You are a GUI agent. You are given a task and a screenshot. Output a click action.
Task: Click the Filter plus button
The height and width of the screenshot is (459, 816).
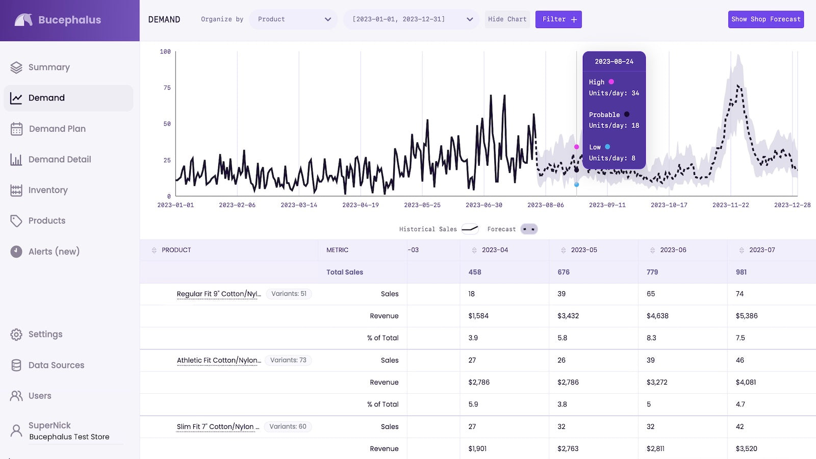tap(558, 19)
